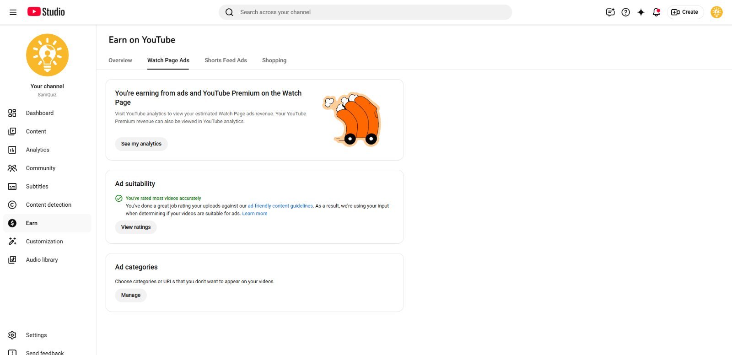This screenshot has height=355, width=732.
Task: Click the sparkle Ask Studio icon
Action: [641, 12]
